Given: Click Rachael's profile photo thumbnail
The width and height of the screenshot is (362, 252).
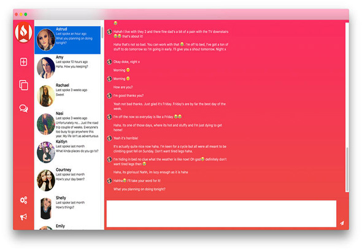Looking at the screenshot, I should point(46,96).
